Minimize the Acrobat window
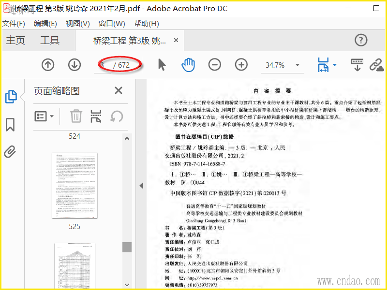The image size is (387, 290). coord(348,8)
